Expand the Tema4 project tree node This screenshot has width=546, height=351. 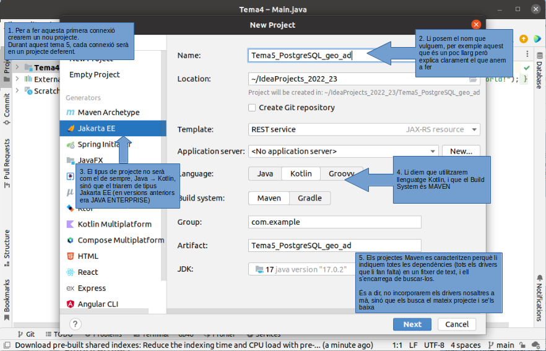click(17, 67)
